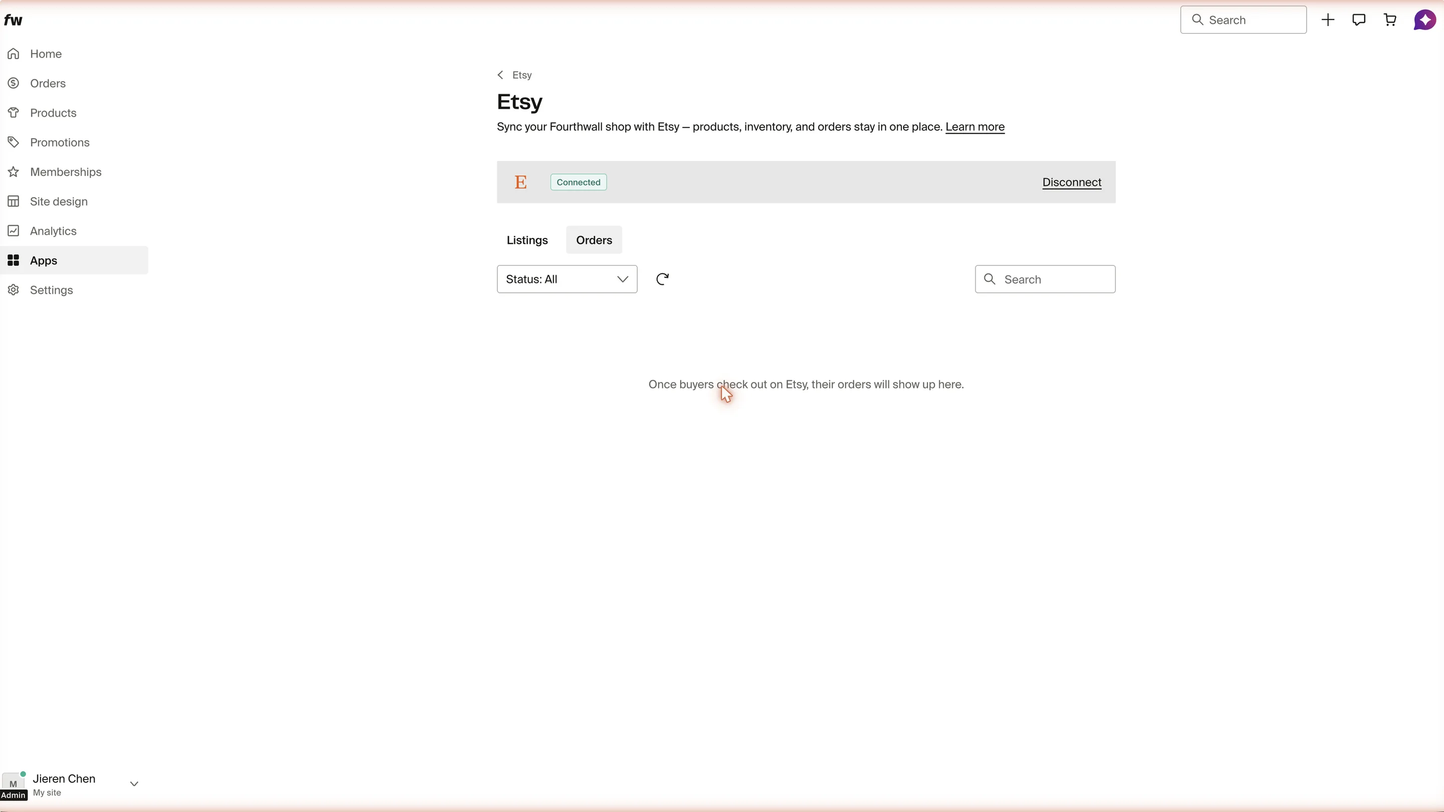The width and height of the screenshot is (1444, 812).
Task: Expand the Jieren Chen account menu
Action: [x=134, y=784]
